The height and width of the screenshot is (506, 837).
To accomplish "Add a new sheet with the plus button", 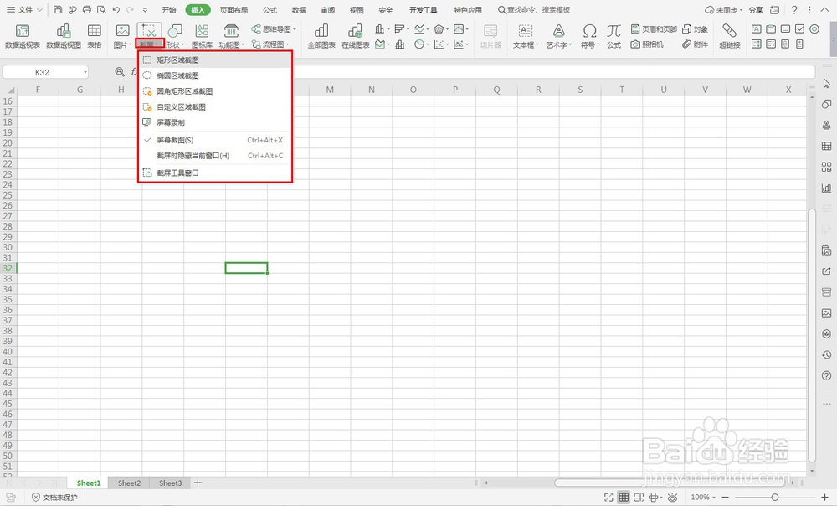I will coord(198,483).
